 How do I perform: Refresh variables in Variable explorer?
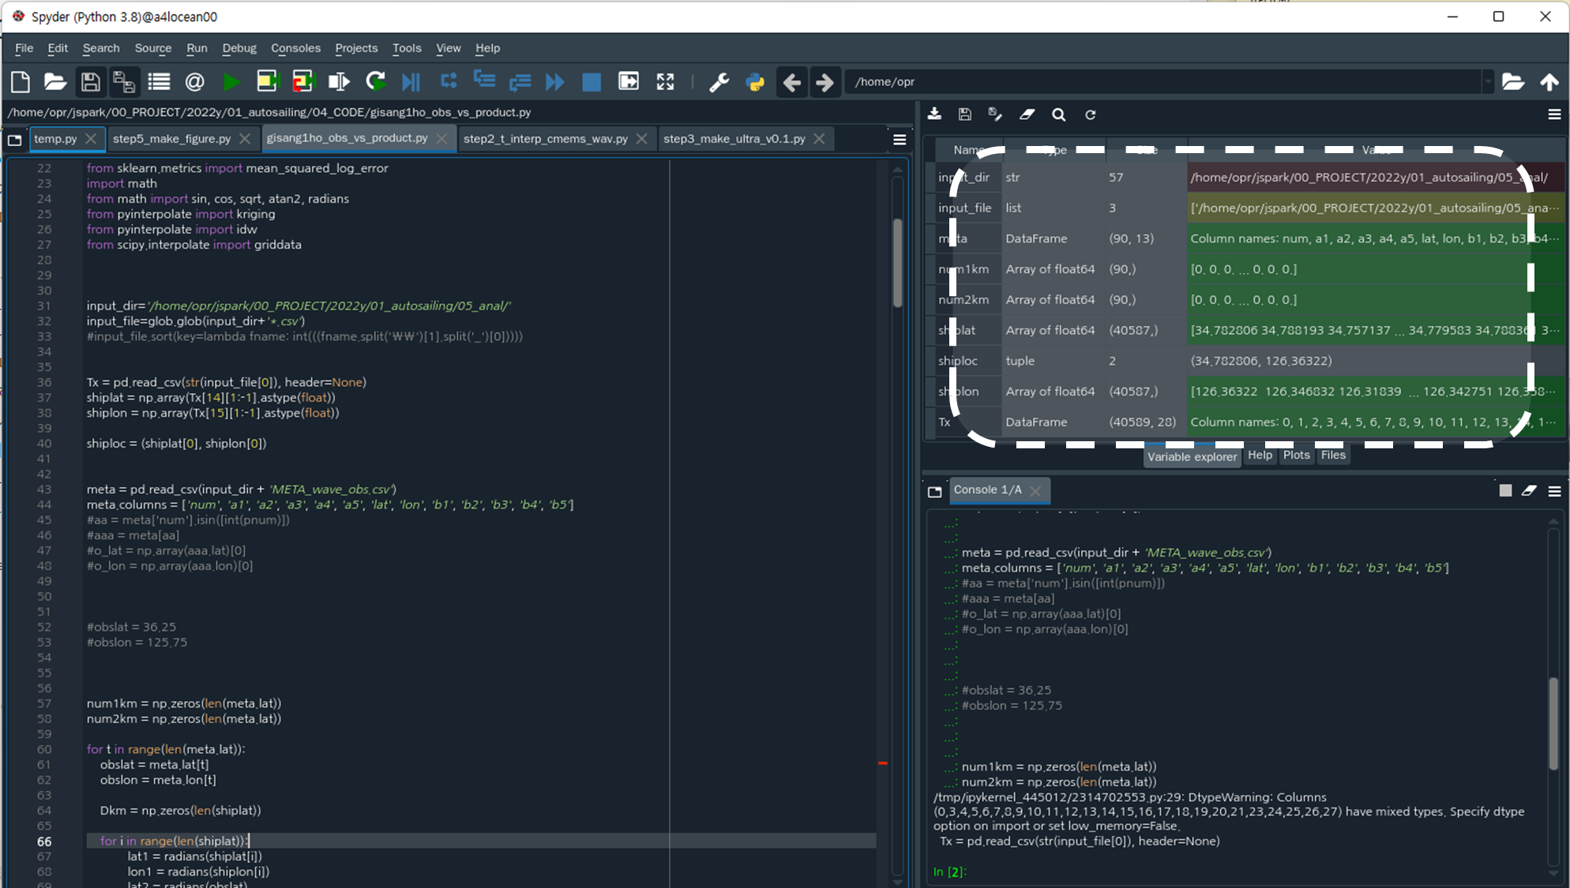1090,114
